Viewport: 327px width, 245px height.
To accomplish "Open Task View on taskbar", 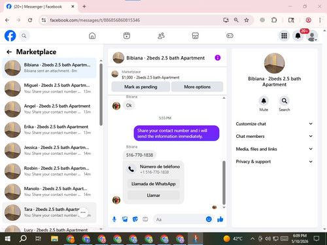I will pos(38,238).
